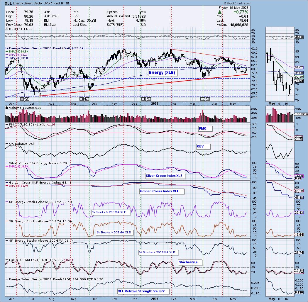Click the Chg value +0.61

point(243,16)
